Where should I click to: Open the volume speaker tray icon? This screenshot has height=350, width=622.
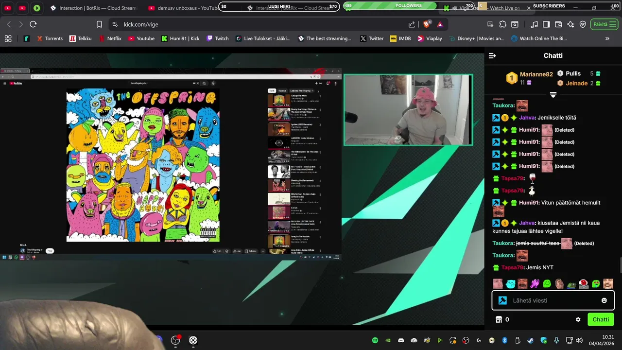(x=579, y=340)
